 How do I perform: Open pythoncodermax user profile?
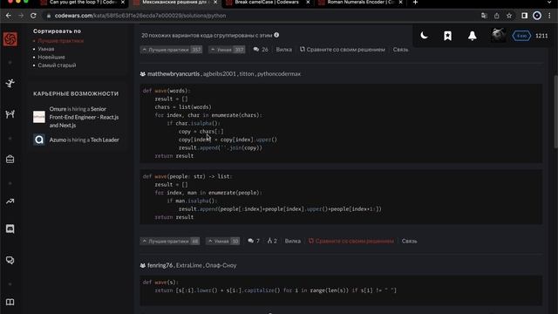click(x=279, y=73)
